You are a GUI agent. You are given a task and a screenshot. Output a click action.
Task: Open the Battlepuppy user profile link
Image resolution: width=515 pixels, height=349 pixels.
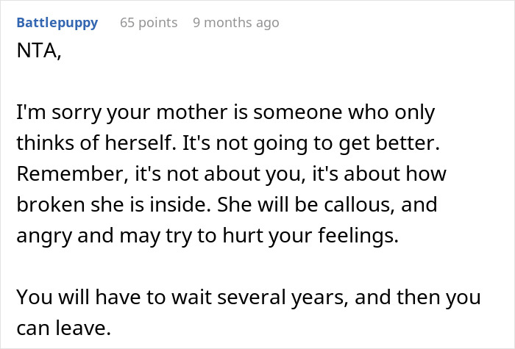[x=57, y=23]
